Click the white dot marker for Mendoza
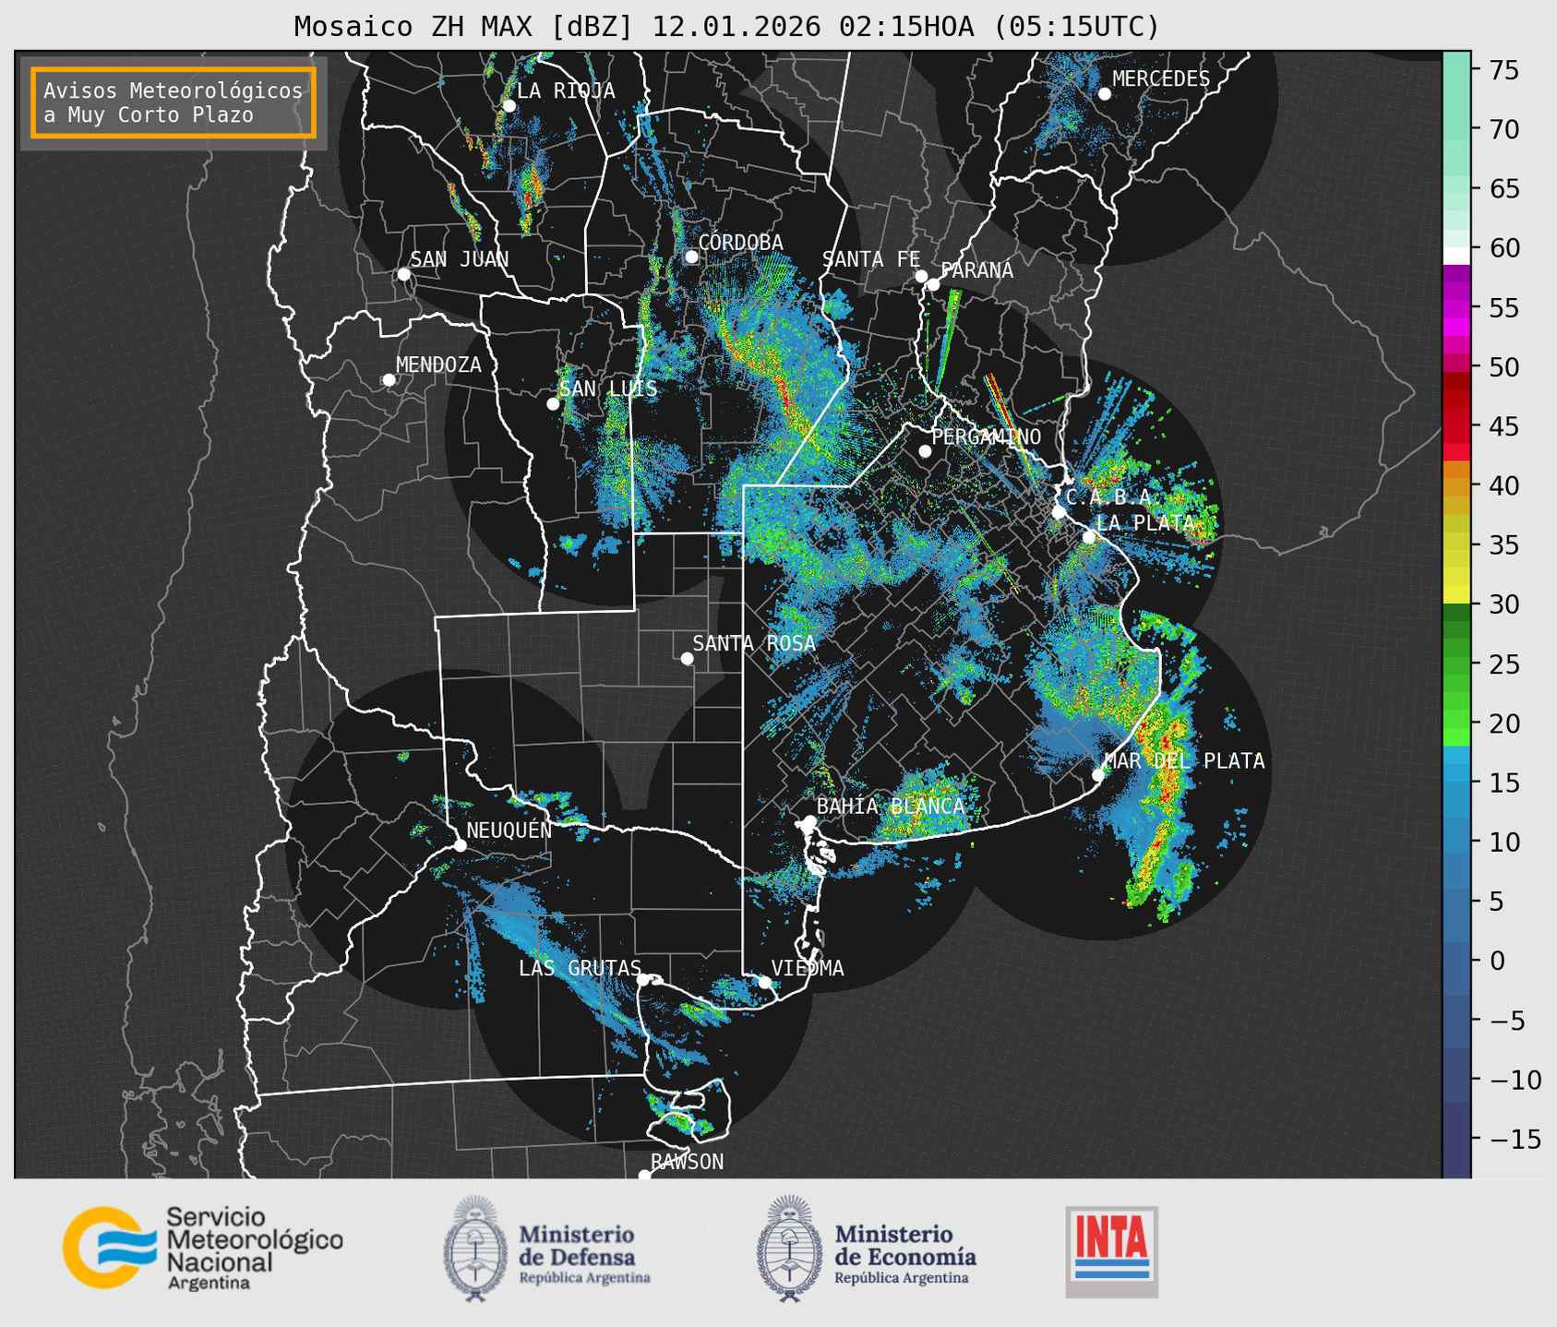The width and height of the screenshot is (1557, 1327). coord(389,380)
